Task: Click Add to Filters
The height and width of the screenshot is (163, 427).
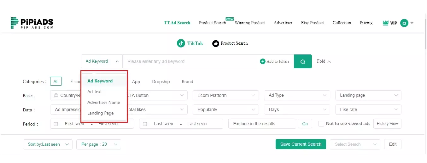Action: pos(275,61)
